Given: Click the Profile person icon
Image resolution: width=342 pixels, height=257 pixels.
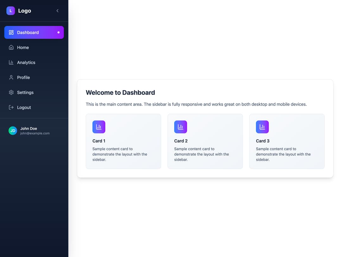Looking at the screenshot, I should 11,77.
